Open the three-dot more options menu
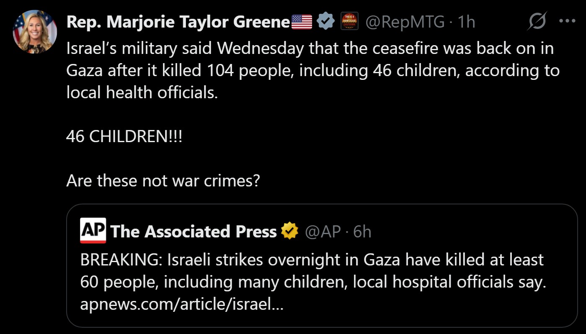The image size is (586, 334). coord(567,21)
